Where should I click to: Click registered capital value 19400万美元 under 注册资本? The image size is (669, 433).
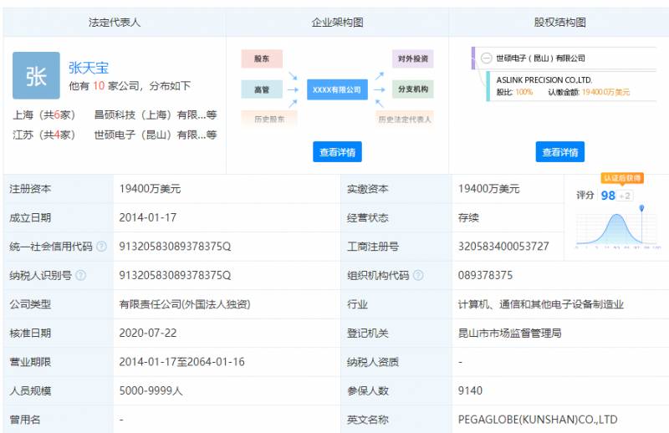pyautogui.click(x=150, y=189)
